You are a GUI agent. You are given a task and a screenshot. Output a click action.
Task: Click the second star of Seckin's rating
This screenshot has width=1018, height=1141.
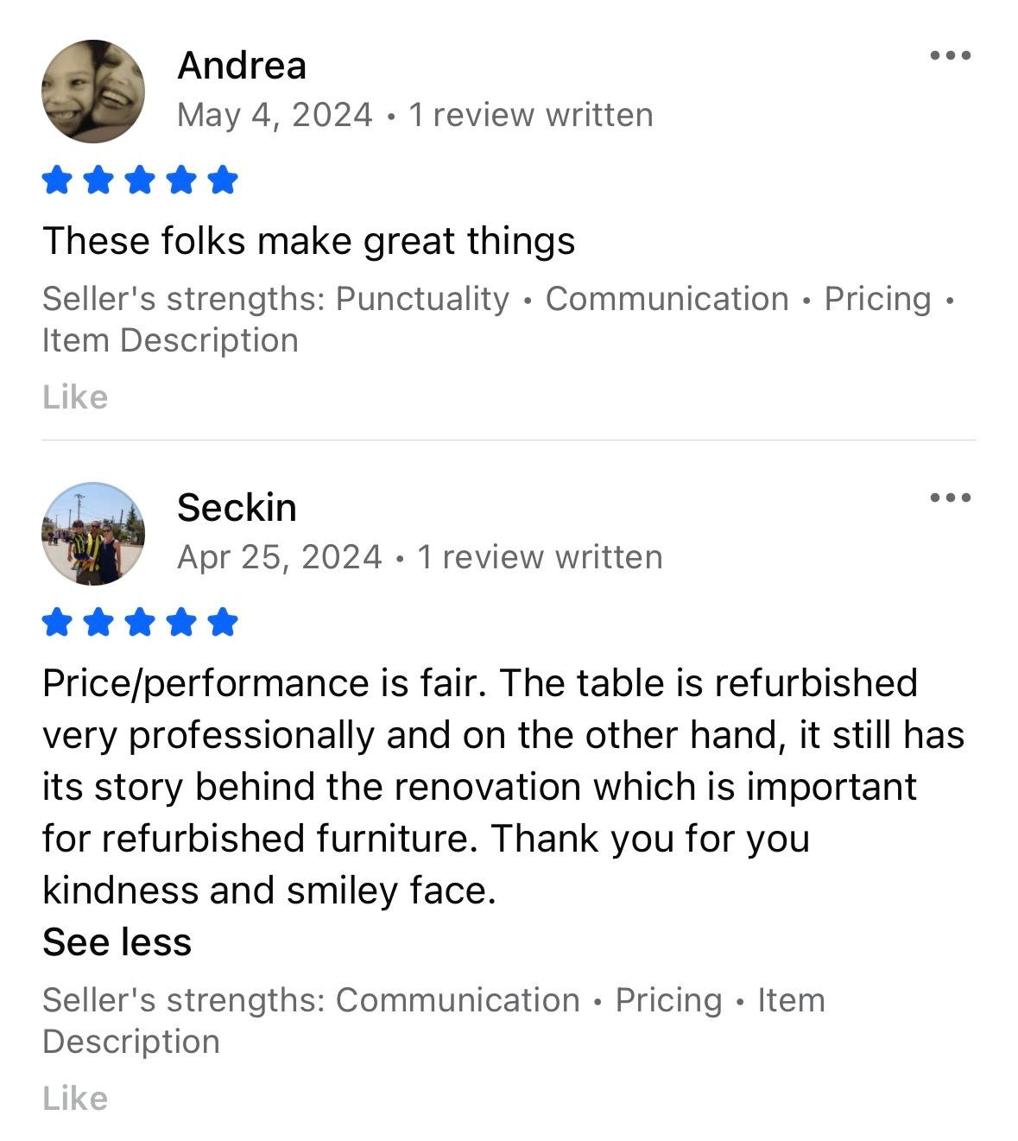coord(98,620)
